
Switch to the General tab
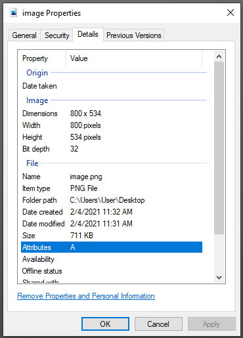(24, 35)
